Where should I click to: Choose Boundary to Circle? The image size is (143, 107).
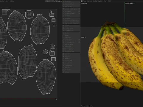[x=71, y=49]
